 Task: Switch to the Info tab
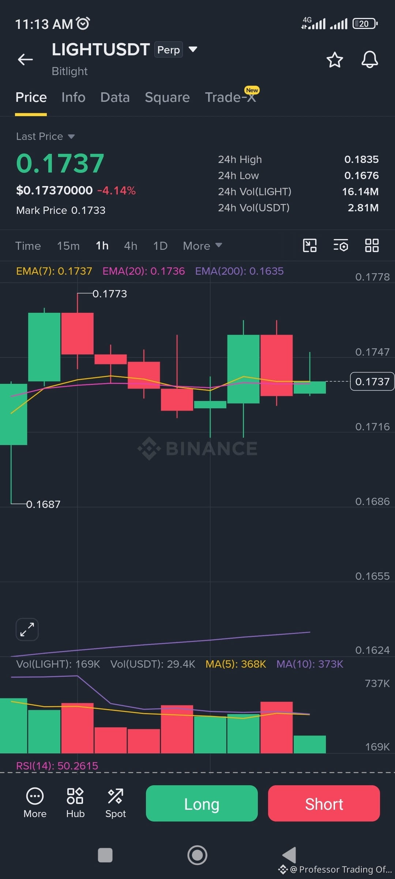coord(74,97)
